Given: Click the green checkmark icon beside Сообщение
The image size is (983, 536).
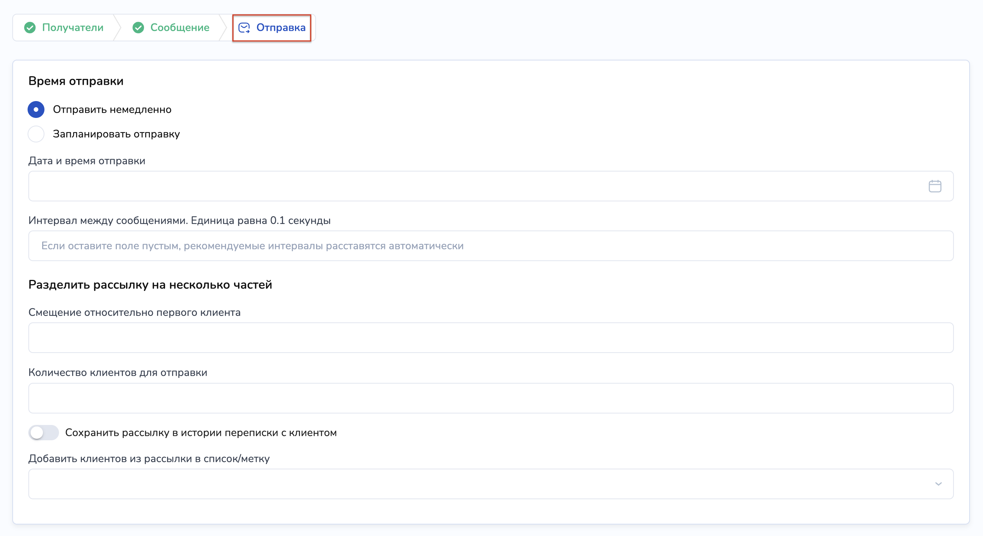Looking at the screenshot, I should [138, 28].
